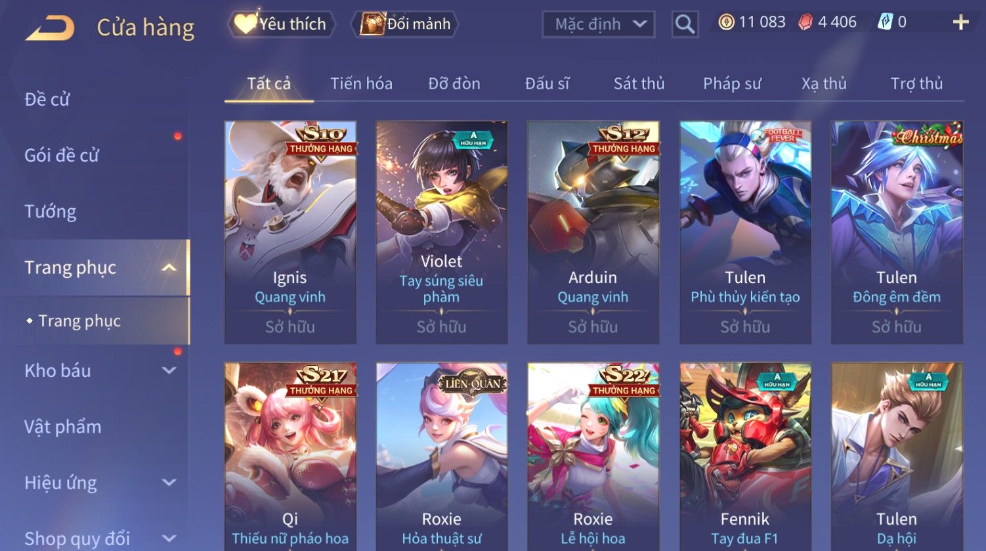
Task: Open Tướng in the sidebar
Action: tap(51, 211)
